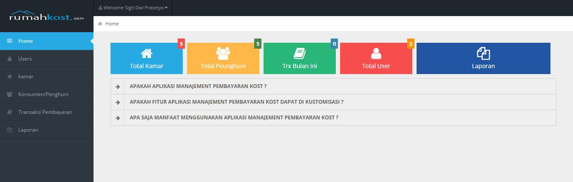573x182 pixels.
Task: Open the Konsumen/Penghuni menu item
Action: point(47,94)
